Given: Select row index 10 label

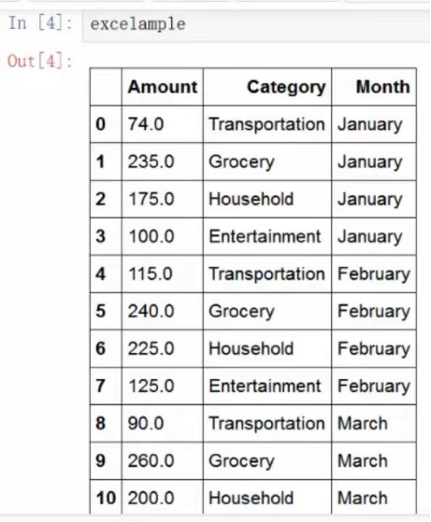Looking at the screenshot, I should tap(106, 499).
